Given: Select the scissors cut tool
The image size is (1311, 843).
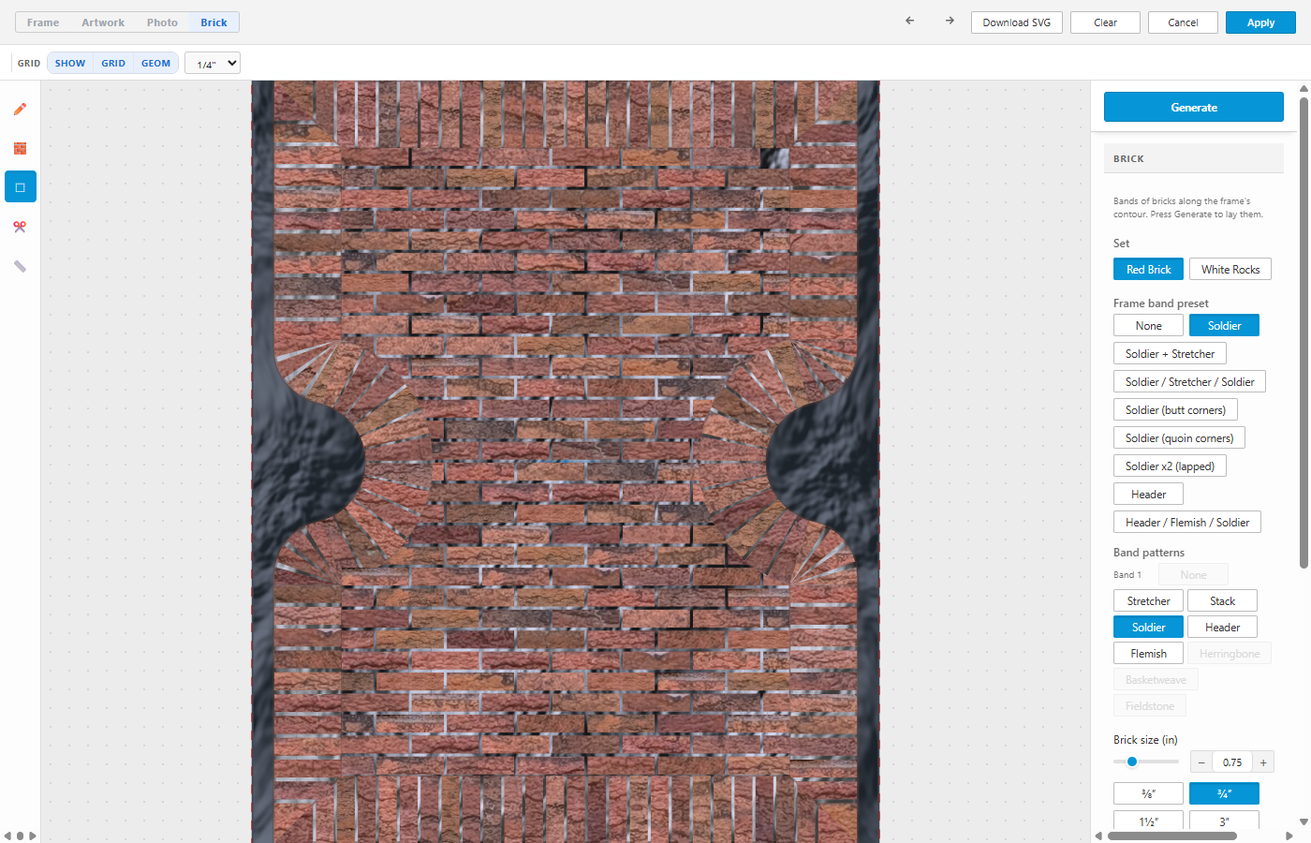Looking at the screenshot, I should (20, 227).
